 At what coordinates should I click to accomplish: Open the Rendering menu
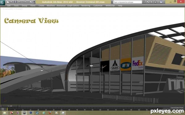coord(86,6)
